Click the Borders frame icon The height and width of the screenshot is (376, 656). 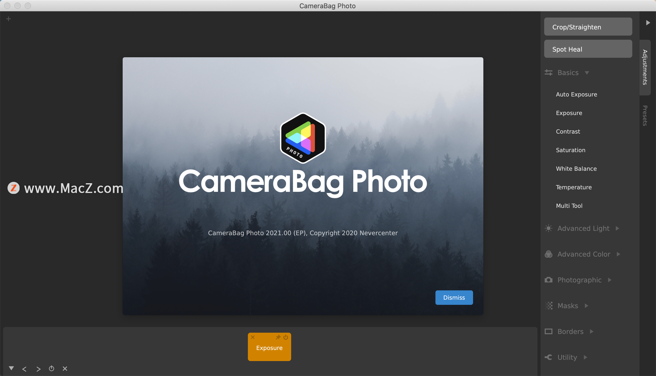[x=548, y=331]
